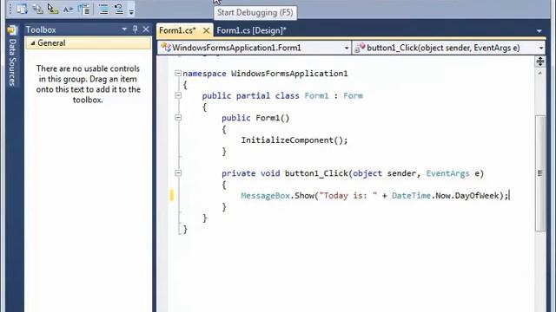Image resolution: width=556 pixels, height=312 pixels.
Task: Click the toolbox 'no usable controls' message
Action: [88, 84]
